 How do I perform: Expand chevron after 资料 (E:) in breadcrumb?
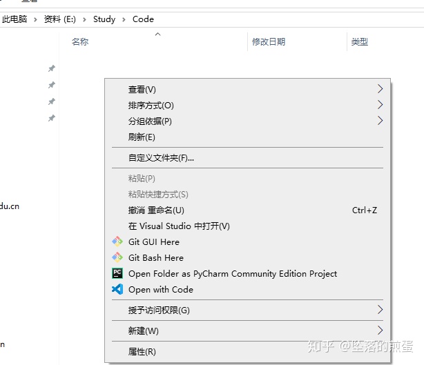coord(85,19)
